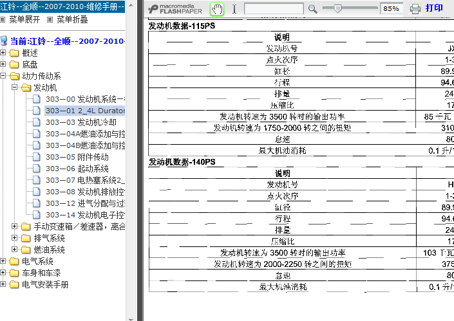Click the 江铃--全顺--2007-2010-维修手册 title header

point(62,6)
